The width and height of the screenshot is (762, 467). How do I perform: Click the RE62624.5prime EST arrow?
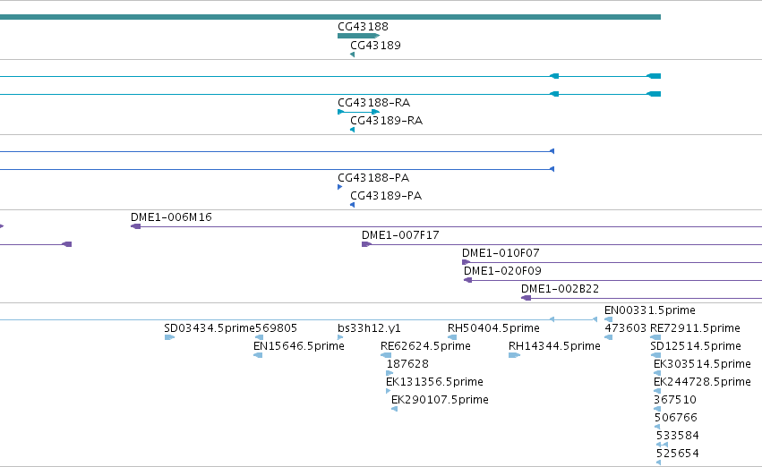(386, 355)
